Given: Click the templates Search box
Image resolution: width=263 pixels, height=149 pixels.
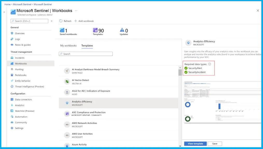Looking at the screenshot, I should point(86,54).
